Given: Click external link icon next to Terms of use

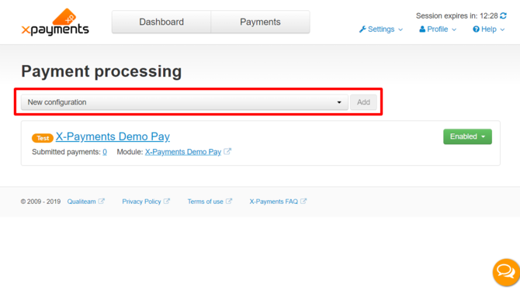Looking at the screenshot, I should (229, 201).
